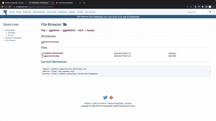Open the Download nav item
This screenshot has width=216, height=121.
(27, 12)
